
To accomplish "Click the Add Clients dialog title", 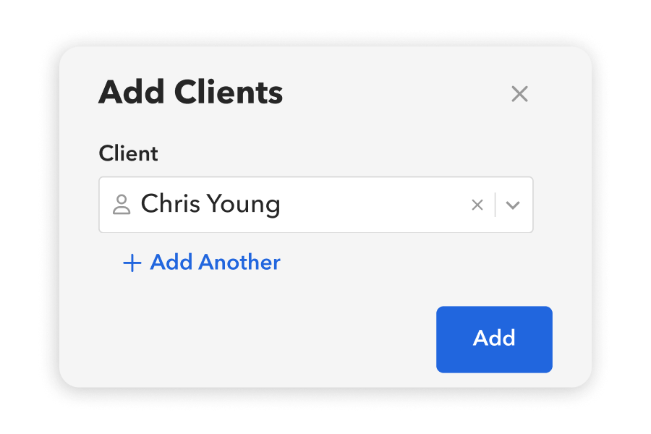I will click(x=190, y=93).
